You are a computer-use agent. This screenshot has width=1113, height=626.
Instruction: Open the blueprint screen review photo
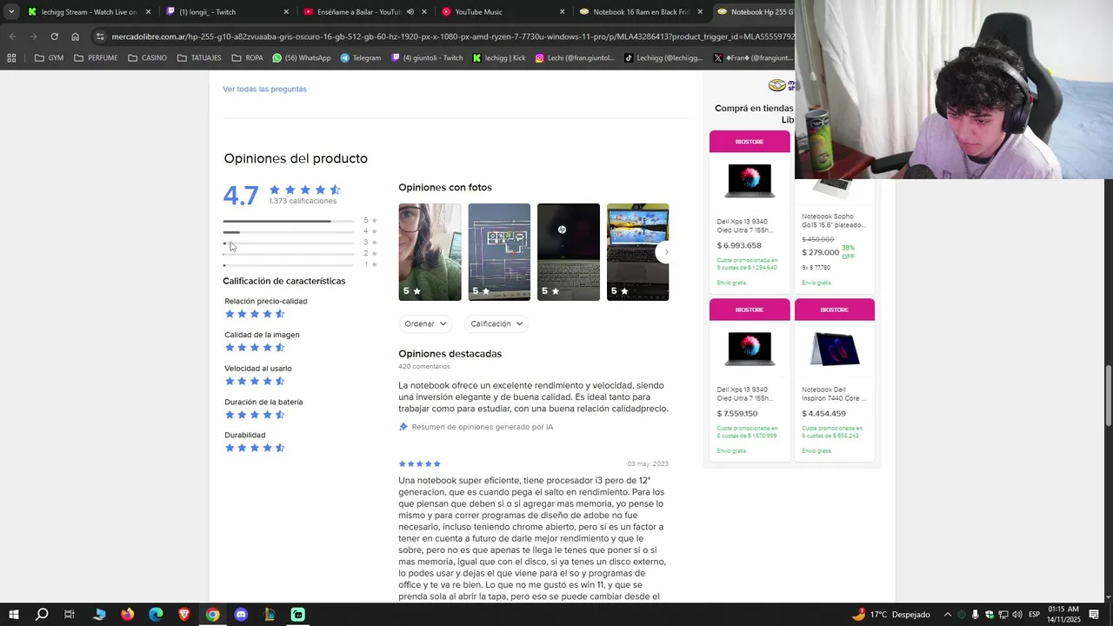click(499, 252)
